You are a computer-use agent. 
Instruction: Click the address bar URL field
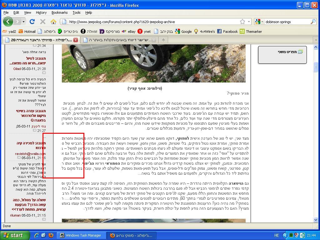(150, 22)
